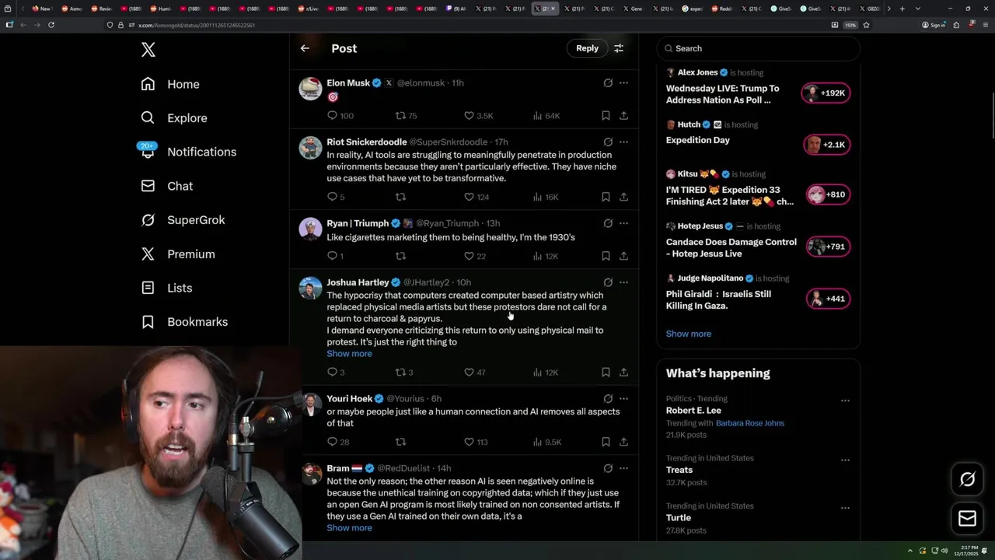The height and width of the screenshot is (560, 995).
Task: Bookmark Joshua Hartley's post
Action: pyautogui.click(x=606, y=373)
